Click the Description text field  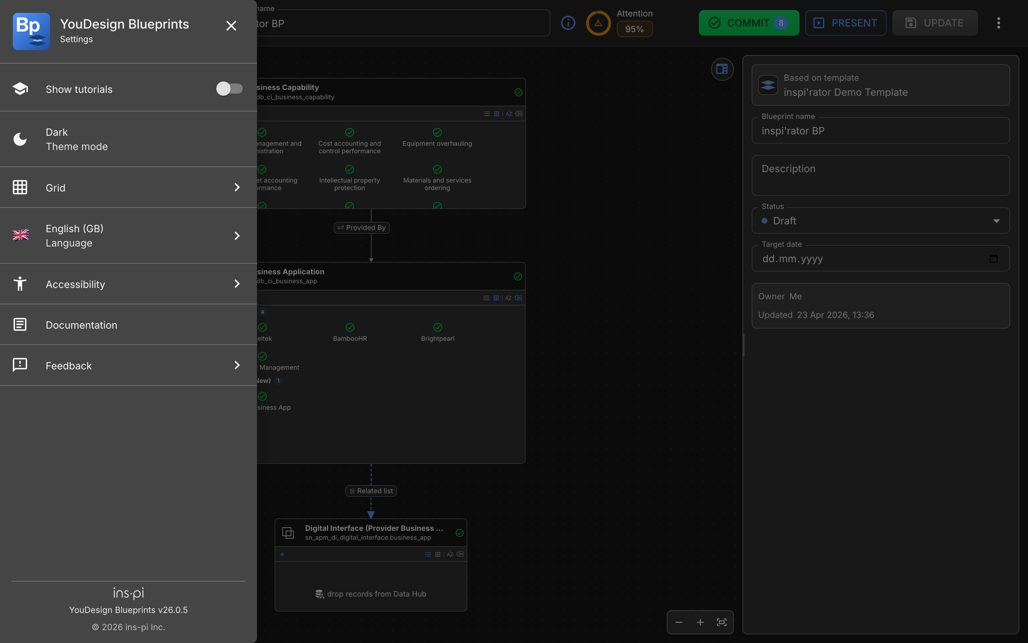(x=881, y=175)
